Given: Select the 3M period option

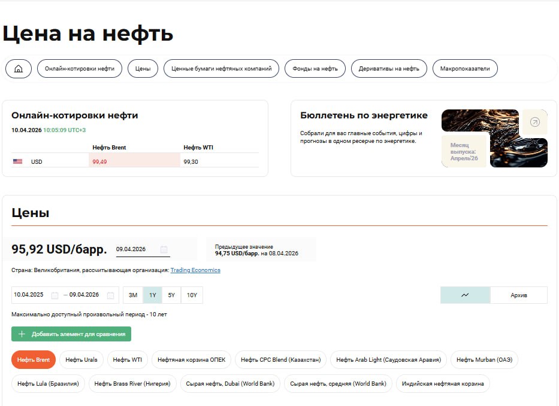Looking at the screenshot, I should tap(133, 295).
